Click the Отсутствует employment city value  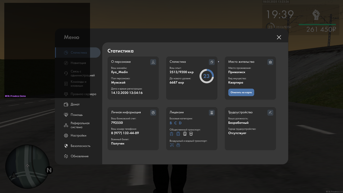click(x=237, y=133)
